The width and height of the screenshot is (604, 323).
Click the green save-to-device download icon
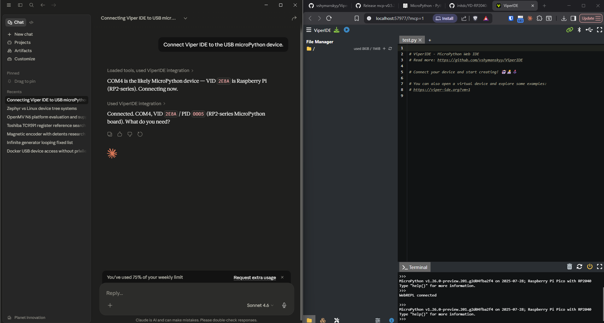(337, 30)
